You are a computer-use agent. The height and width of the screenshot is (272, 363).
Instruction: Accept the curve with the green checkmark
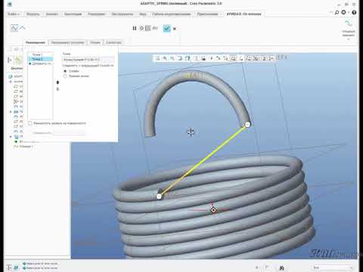point(166,28)
